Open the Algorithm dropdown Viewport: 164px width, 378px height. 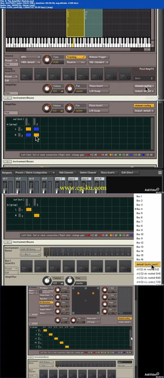tap(46, 299)
